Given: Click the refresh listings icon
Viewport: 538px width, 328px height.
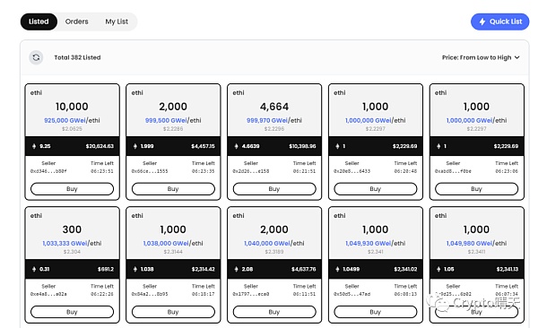Looking at the screenshot, I should click(x=36, y=57).
